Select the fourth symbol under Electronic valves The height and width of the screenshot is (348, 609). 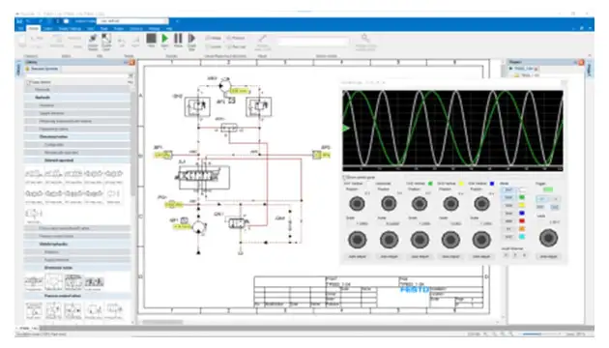[x=94, y=282]
